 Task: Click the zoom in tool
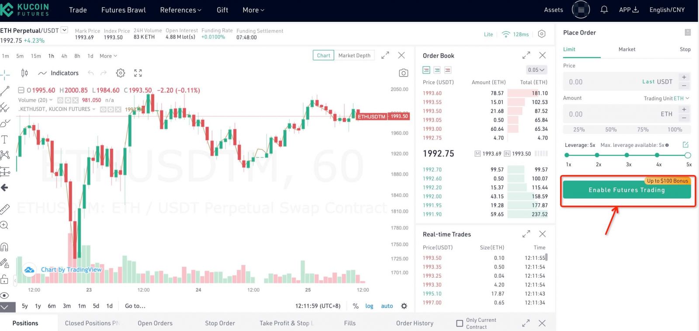click(4, 225)
